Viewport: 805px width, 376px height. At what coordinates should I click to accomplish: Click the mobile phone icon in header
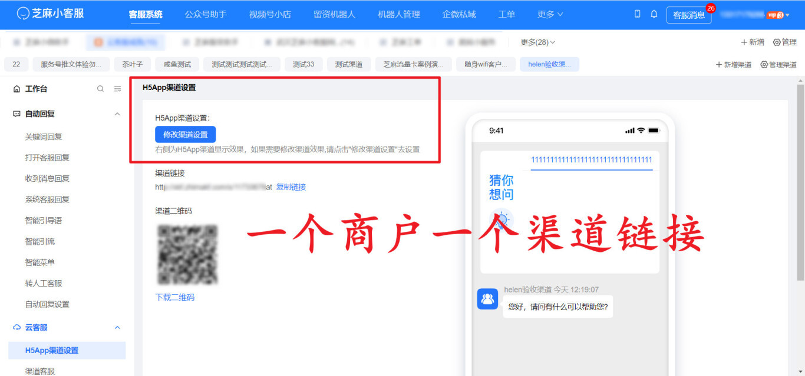637,14
